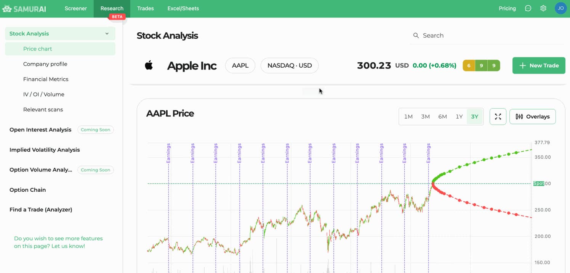The height and width of the screenshot is (273, 570).
Task: Open the Excel/Sheets tab
Action: point(183,8)
